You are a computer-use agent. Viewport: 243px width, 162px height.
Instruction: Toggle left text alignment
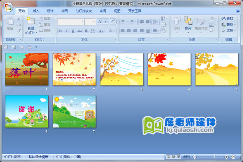[x=122, y=31]
